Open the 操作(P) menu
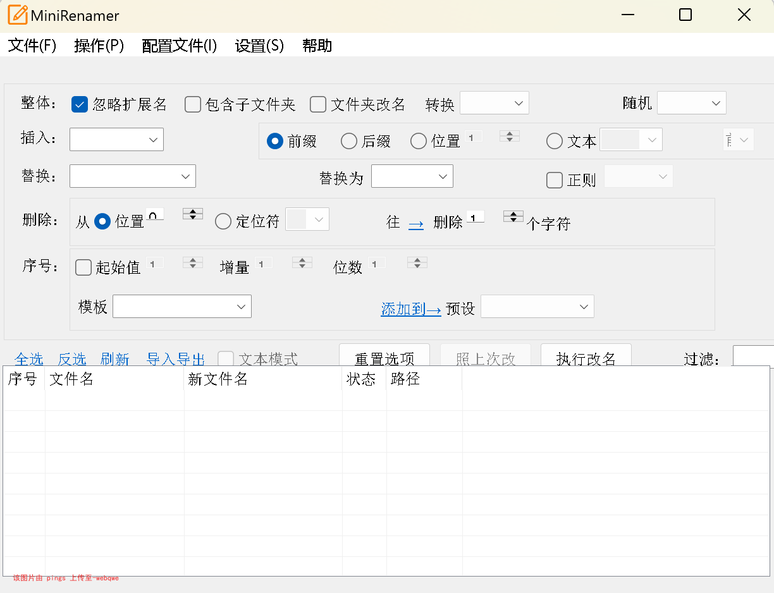This screenshot has width=774, height=593. click(x=99, y=46)
